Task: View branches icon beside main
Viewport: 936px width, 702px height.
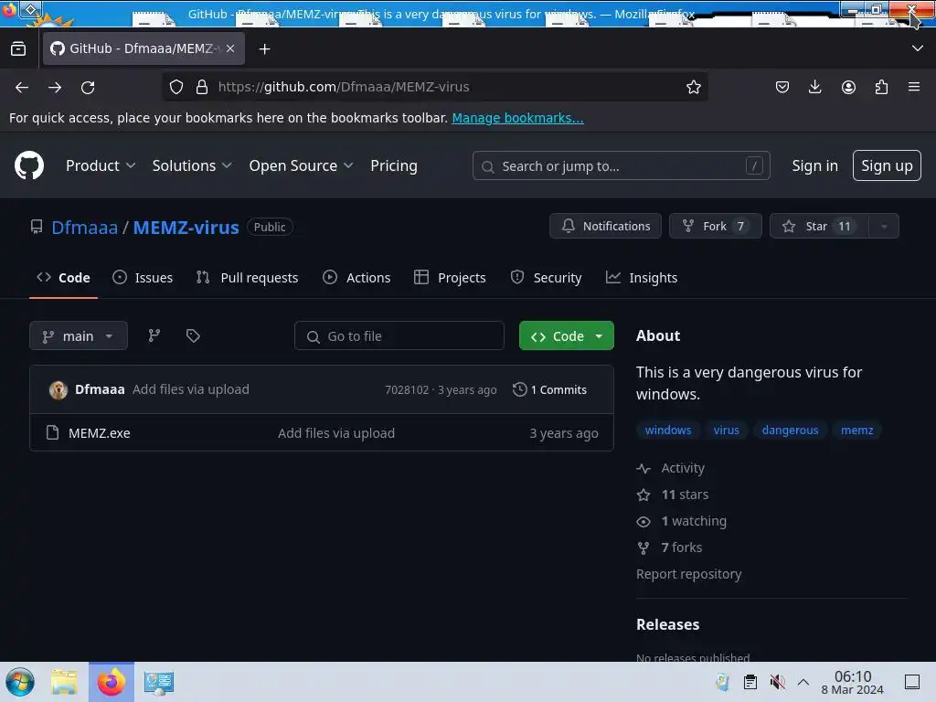Action: point(154,335)
